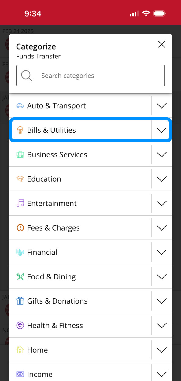Expand the Home category chevron
This screenshot has height=381, width=181.
tap(161, 350)
